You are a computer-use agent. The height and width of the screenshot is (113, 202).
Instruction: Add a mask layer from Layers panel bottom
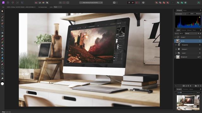(x=184, y=86)
